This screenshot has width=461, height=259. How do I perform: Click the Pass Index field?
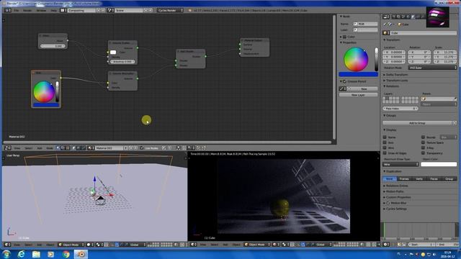coord(400,109)
